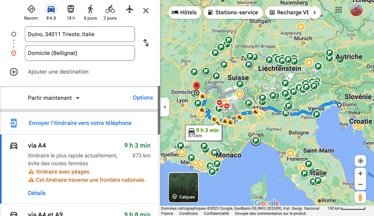Click the starred place marker near Munich
The height and width of the screenshot is (216, 374).
pos(301,27)
